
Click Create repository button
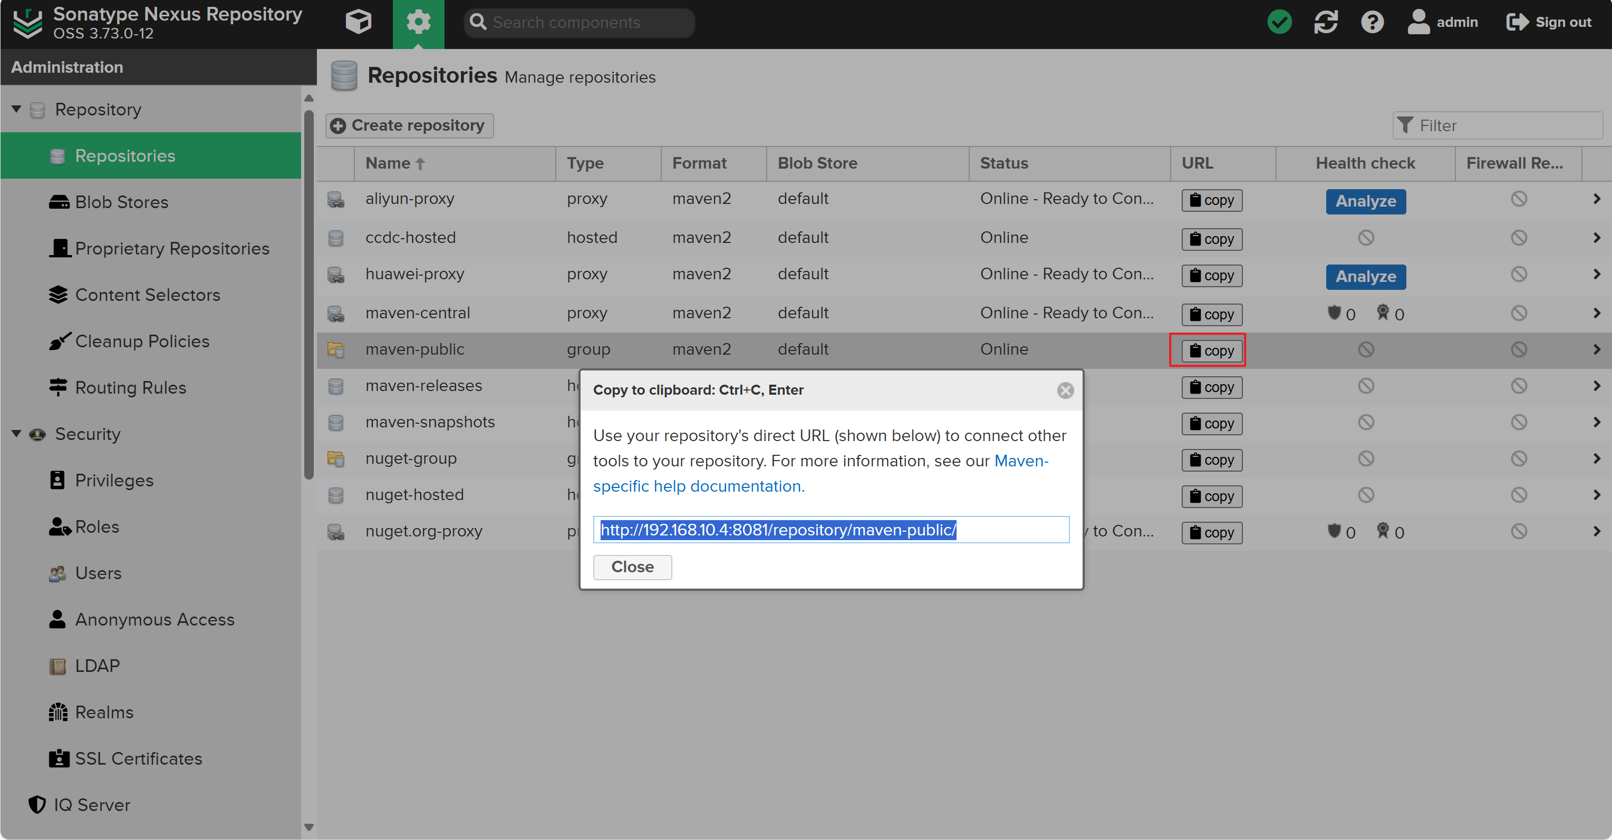pos(409,126)
